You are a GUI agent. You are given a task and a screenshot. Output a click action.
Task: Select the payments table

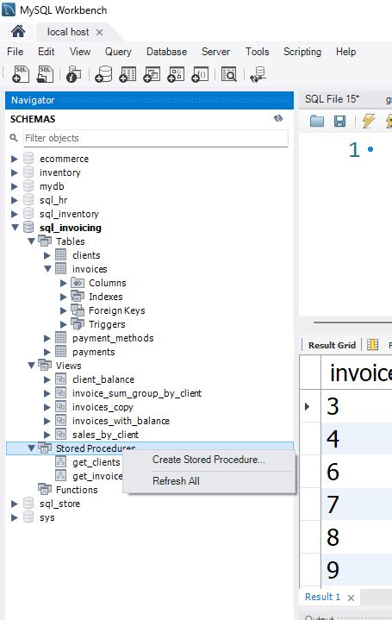pos(94,352)
